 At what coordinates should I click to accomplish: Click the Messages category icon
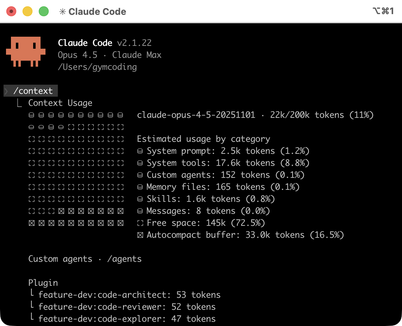coord(140,211)
